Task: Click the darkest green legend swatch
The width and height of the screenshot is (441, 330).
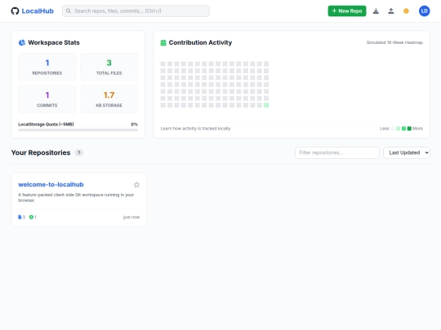Action: (x=409, y=129)
